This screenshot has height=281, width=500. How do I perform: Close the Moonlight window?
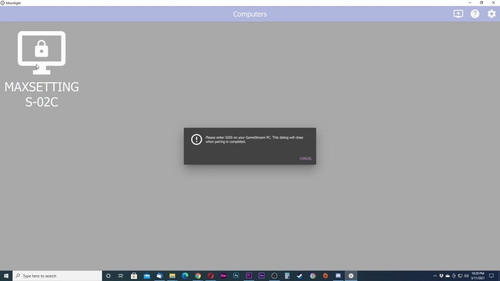pos(493,3)
